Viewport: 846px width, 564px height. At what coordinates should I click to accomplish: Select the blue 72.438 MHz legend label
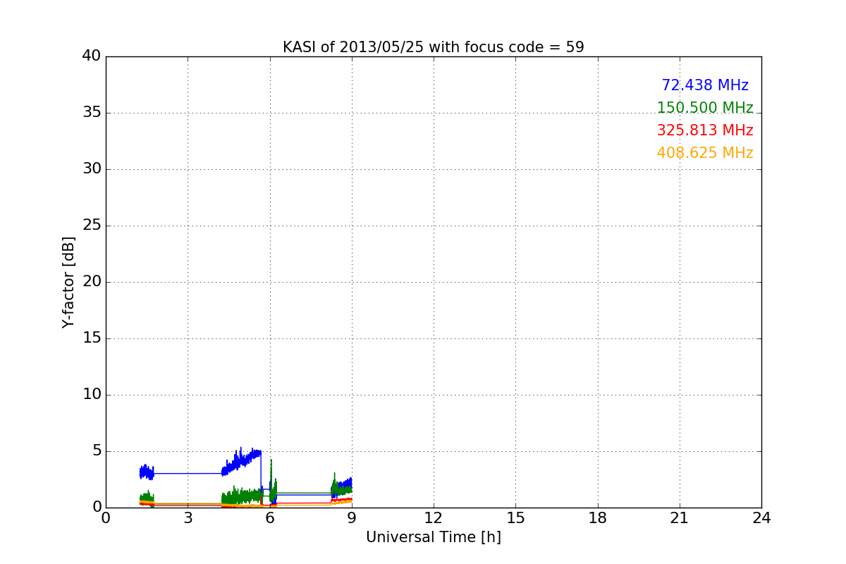pos(705,85)
